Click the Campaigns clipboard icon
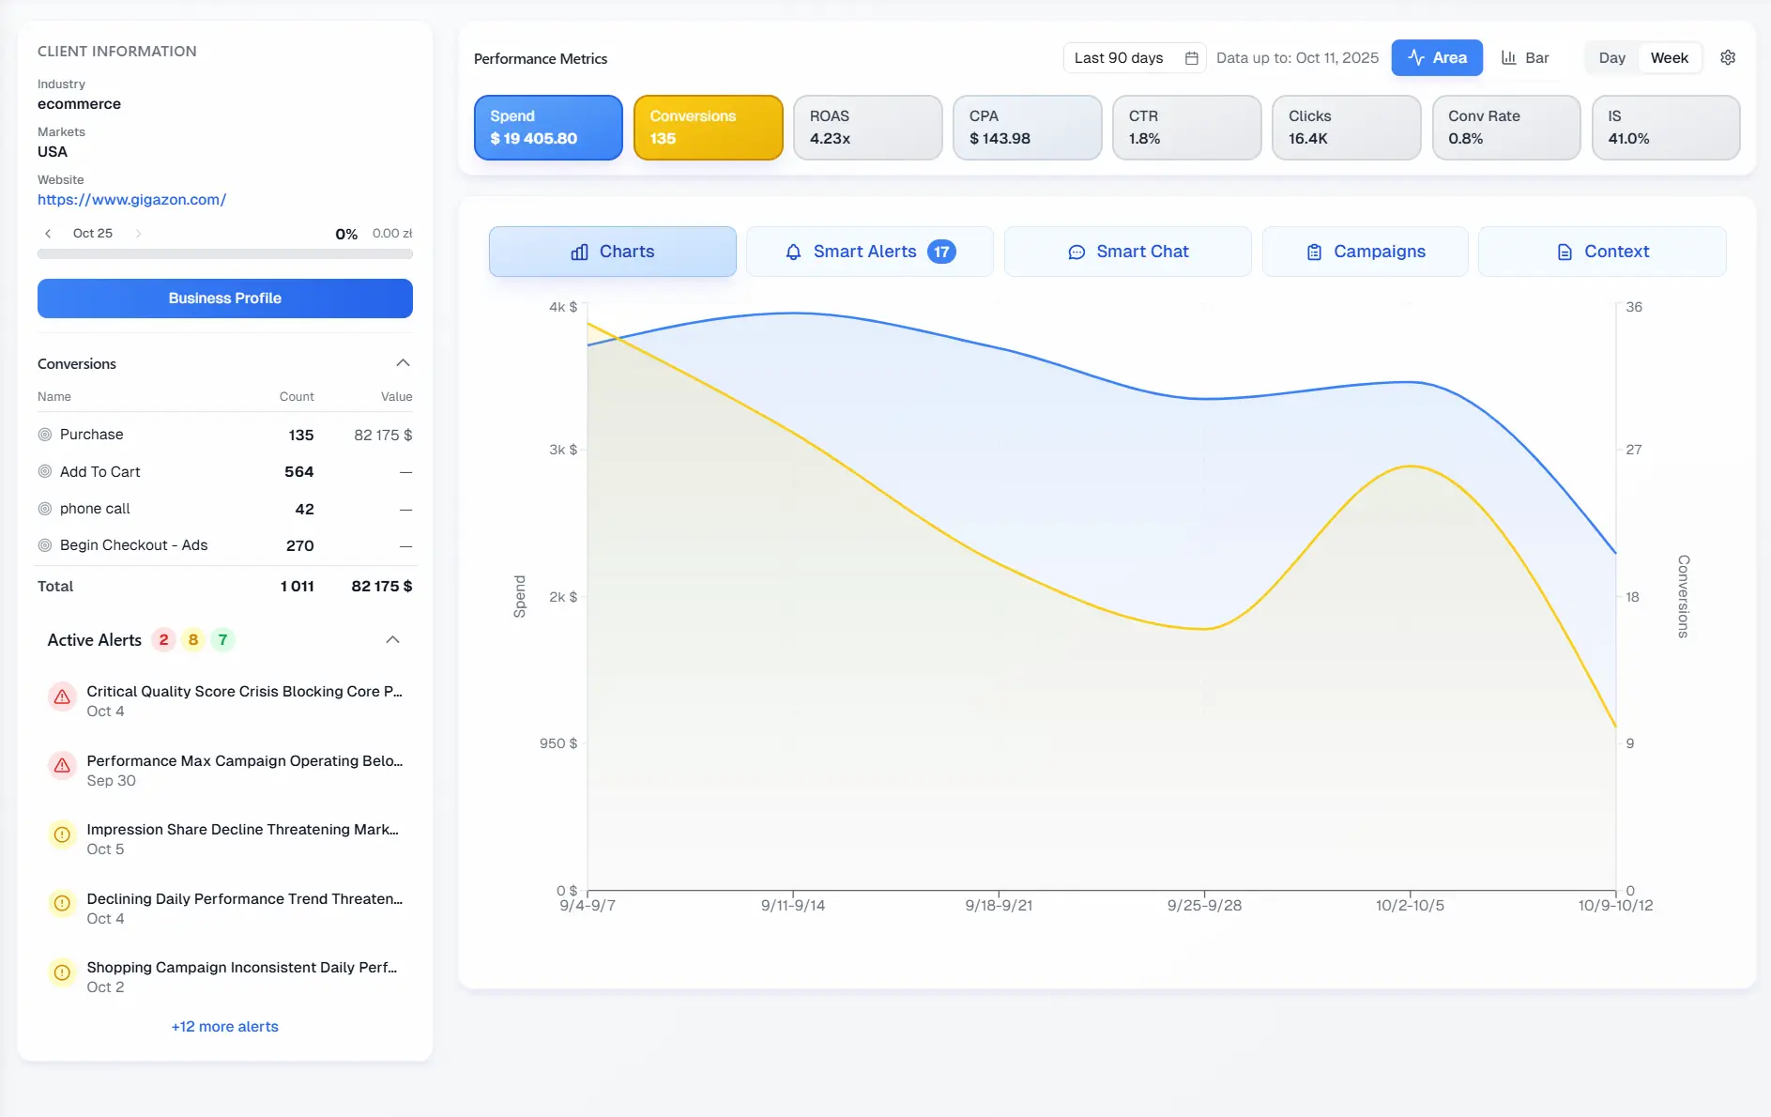The width and height of the screenshot is (1771, 1117). coord(1313,252)
